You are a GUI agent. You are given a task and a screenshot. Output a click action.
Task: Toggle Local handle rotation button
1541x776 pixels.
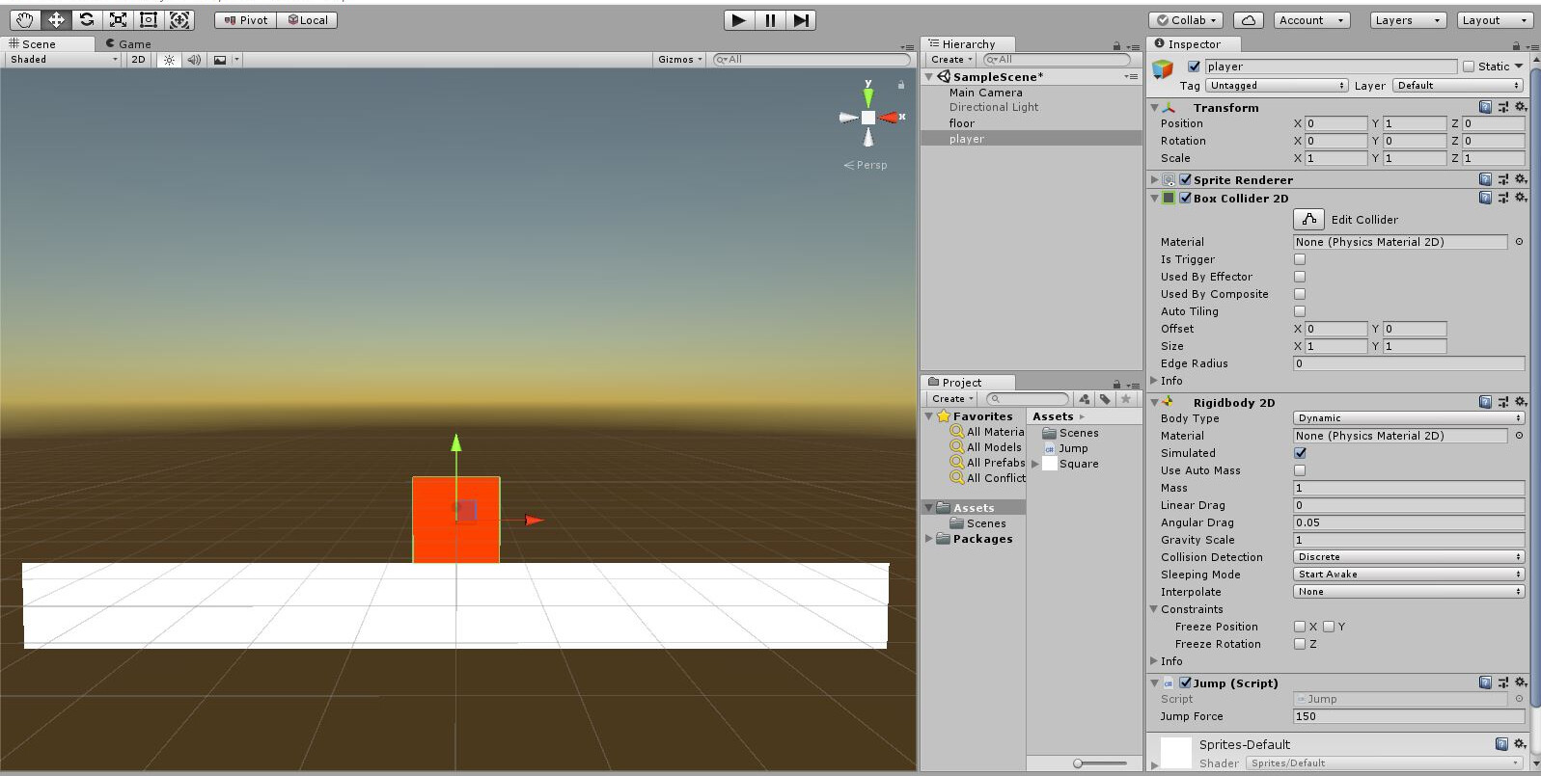point(308,20)
